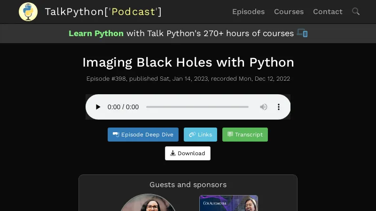This screenshot has width=376, height=211.
Task: Click the blue Links button
Action: pyautogui.click(x=200, y=135)
